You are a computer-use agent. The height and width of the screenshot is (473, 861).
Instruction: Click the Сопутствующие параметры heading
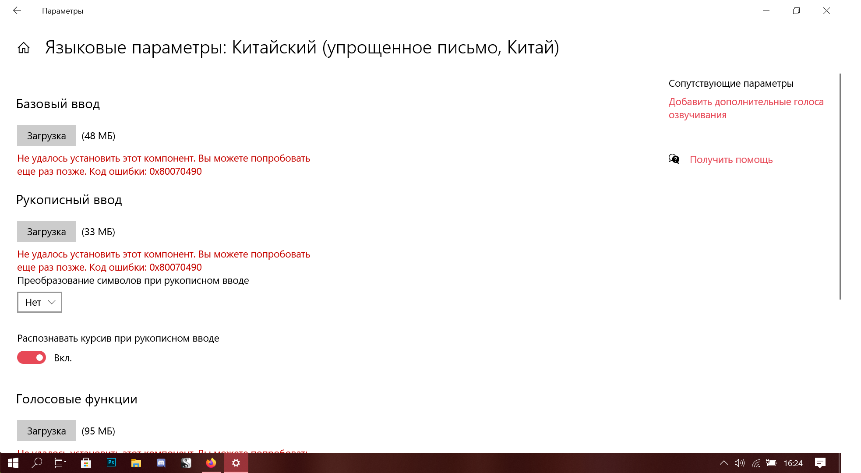tap(731, 83)
